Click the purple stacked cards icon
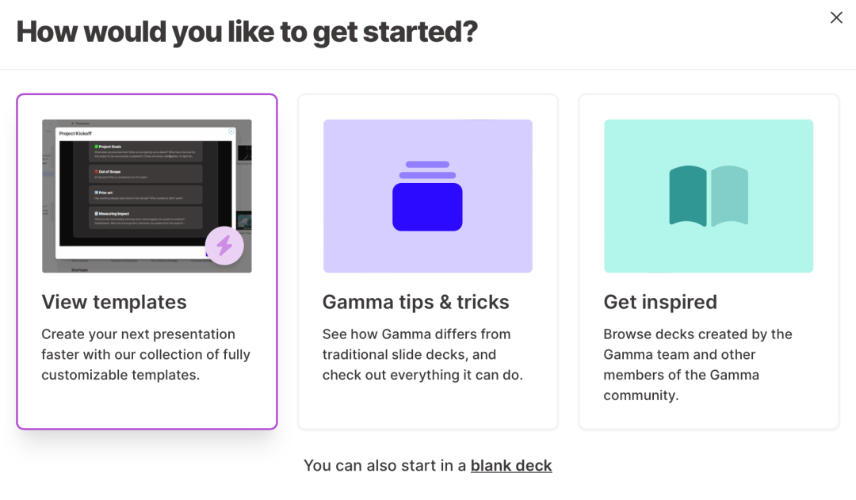 [427, 197]
